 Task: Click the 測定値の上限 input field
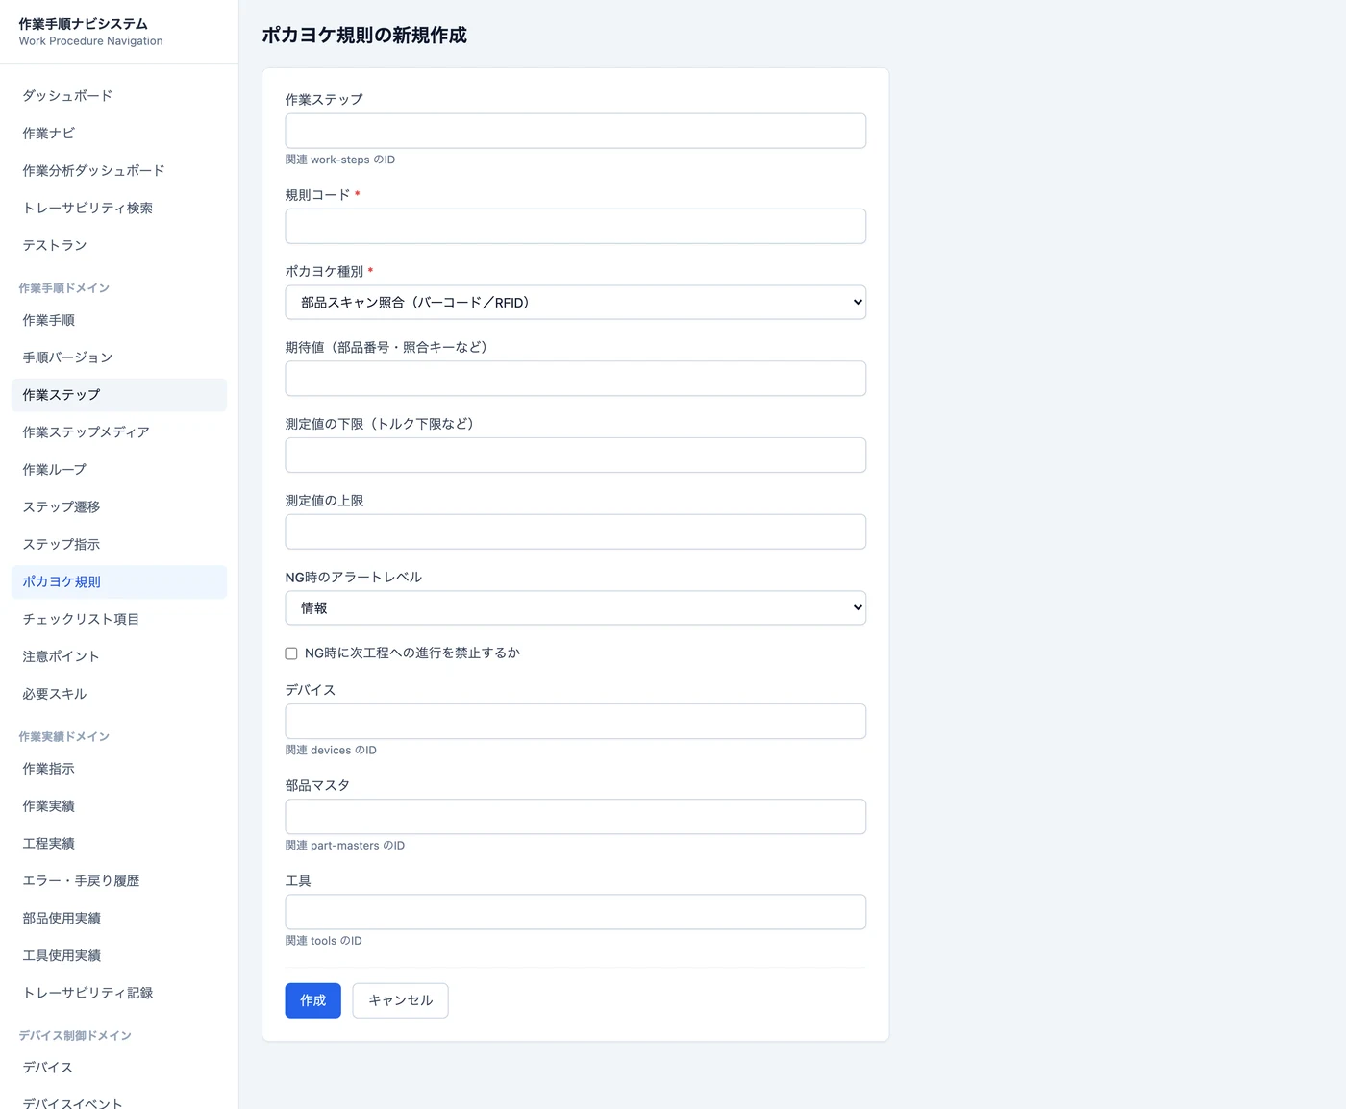pos(575,531)
